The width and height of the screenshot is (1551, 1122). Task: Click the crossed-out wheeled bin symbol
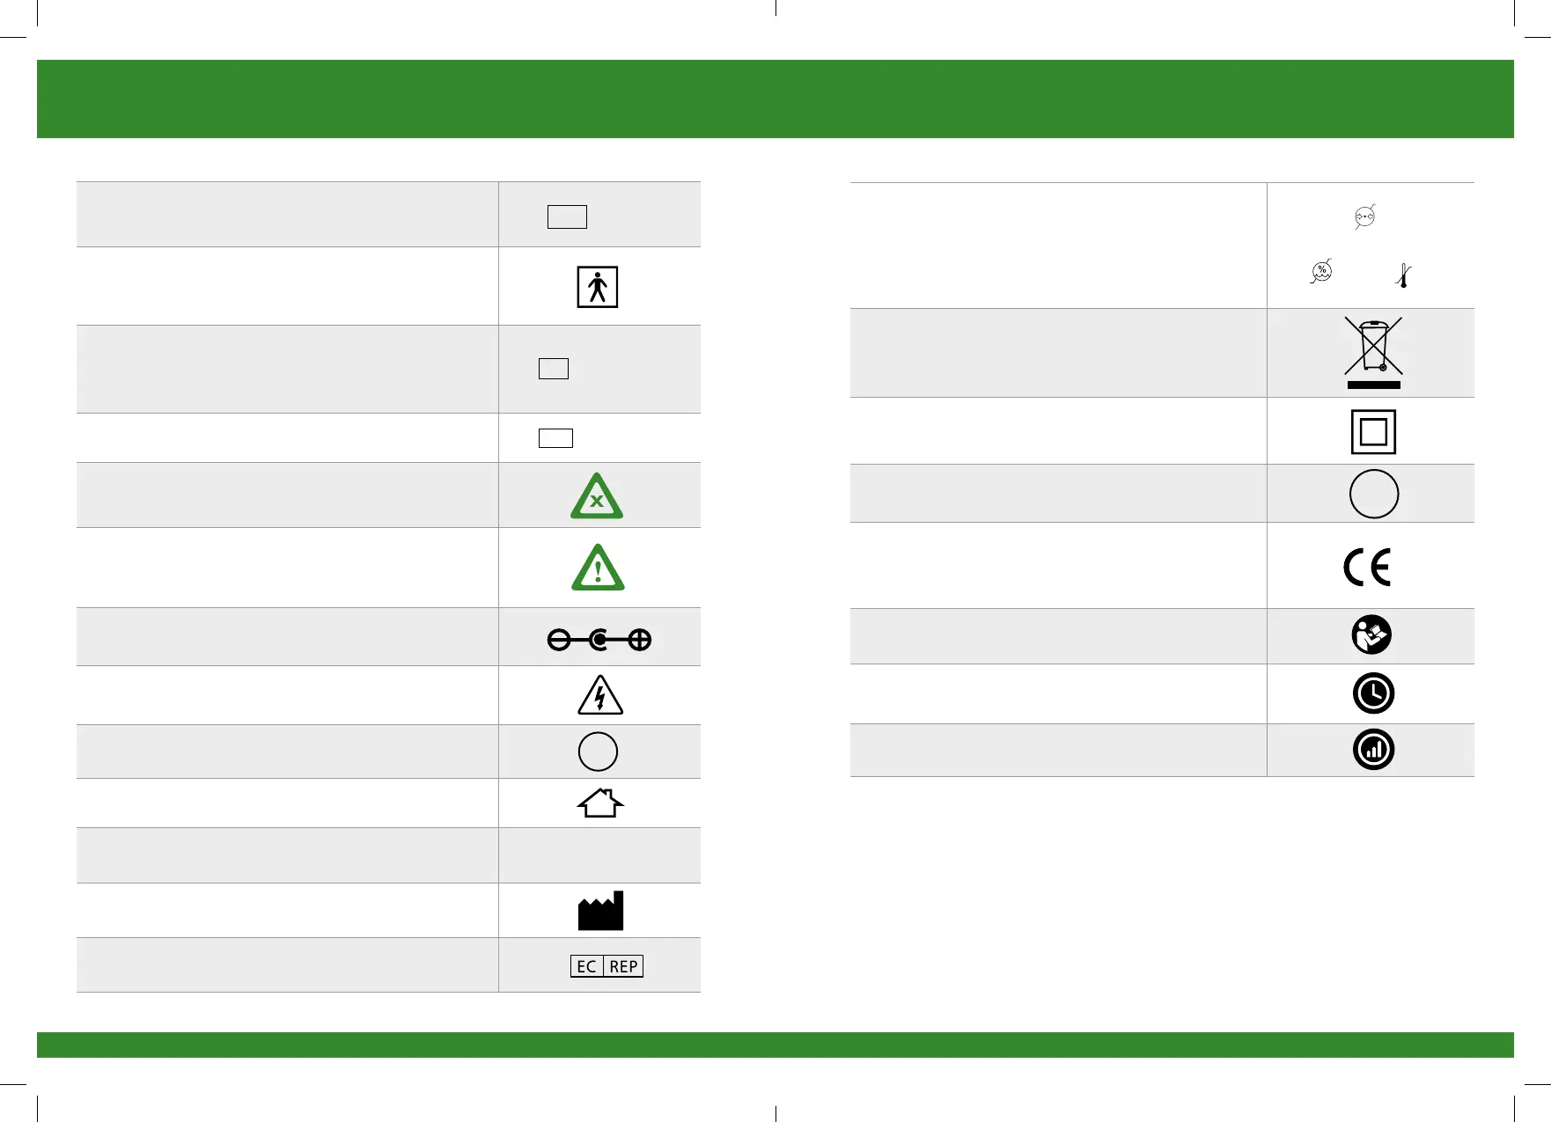(x=1373, y=352)
